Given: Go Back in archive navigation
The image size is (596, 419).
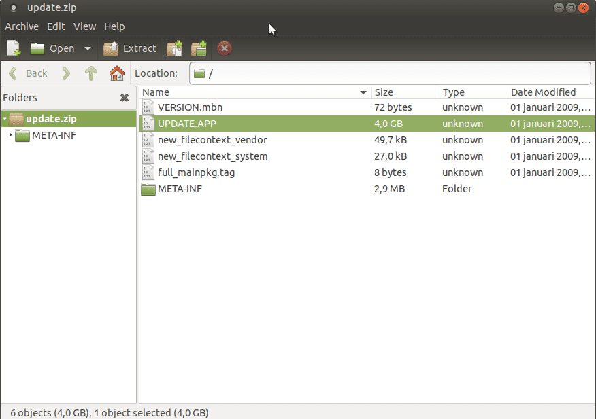Looking at the screenshot, I should click(x=27, y=73).
